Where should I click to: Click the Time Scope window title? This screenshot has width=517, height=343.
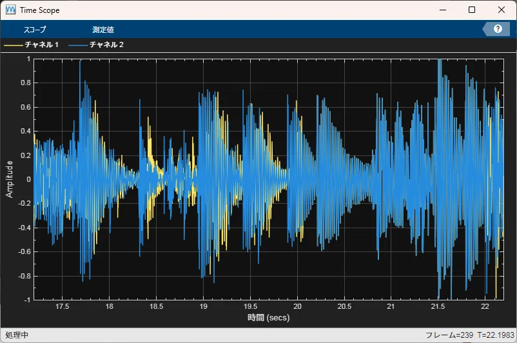(39, 10)
